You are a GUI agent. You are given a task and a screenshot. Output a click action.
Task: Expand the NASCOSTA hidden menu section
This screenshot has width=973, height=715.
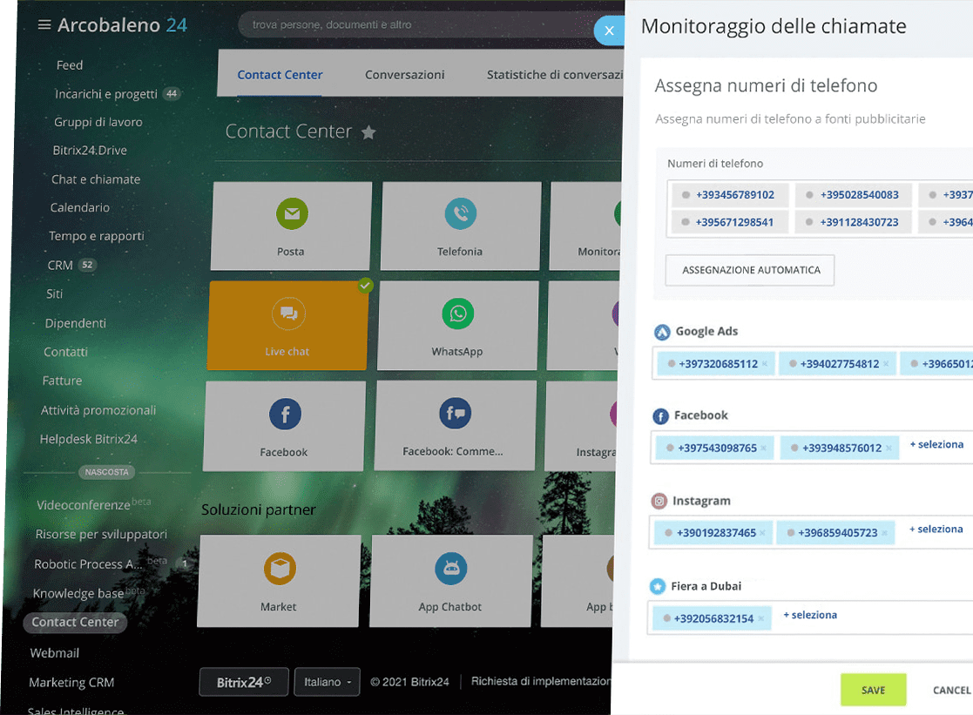107,472
